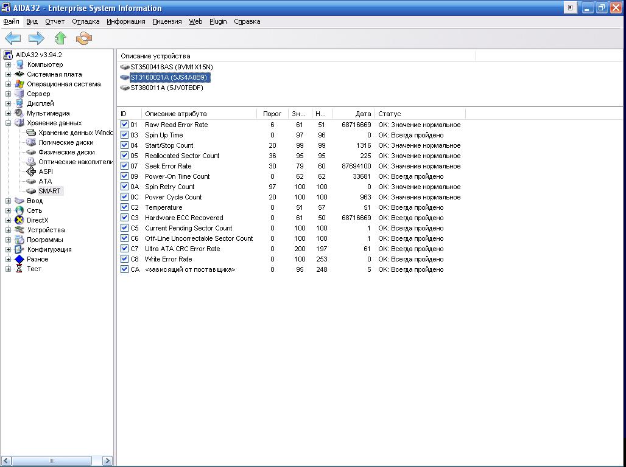Click the ID column header

[129, 114]
